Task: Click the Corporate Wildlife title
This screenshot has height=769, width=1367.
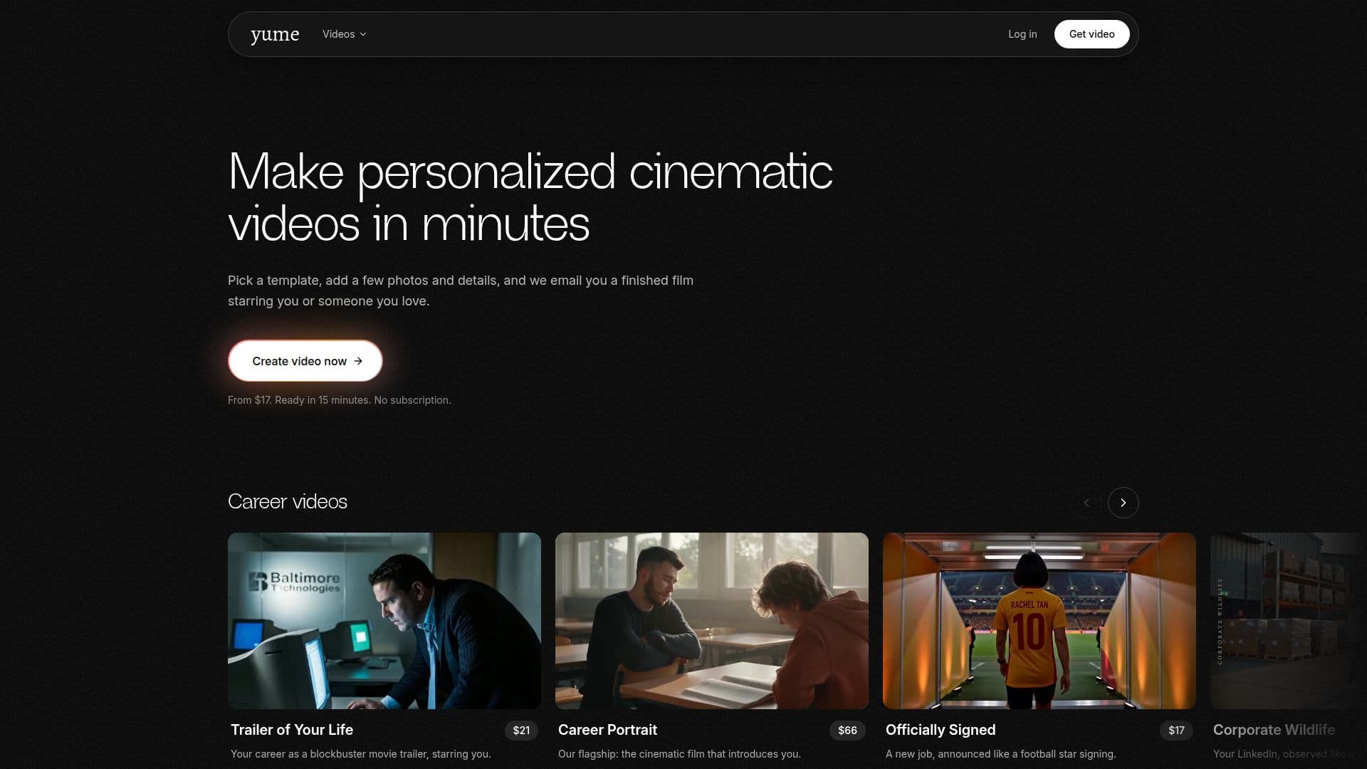Action: coord(1274,730)
